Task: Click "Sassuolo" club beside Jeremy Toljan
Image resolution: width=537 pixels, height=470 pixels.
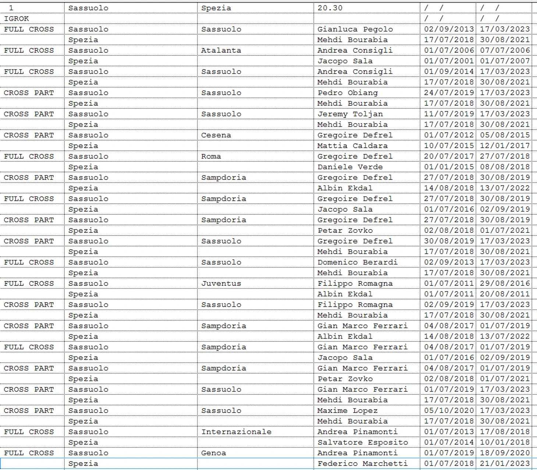Action: click(221, 114)
